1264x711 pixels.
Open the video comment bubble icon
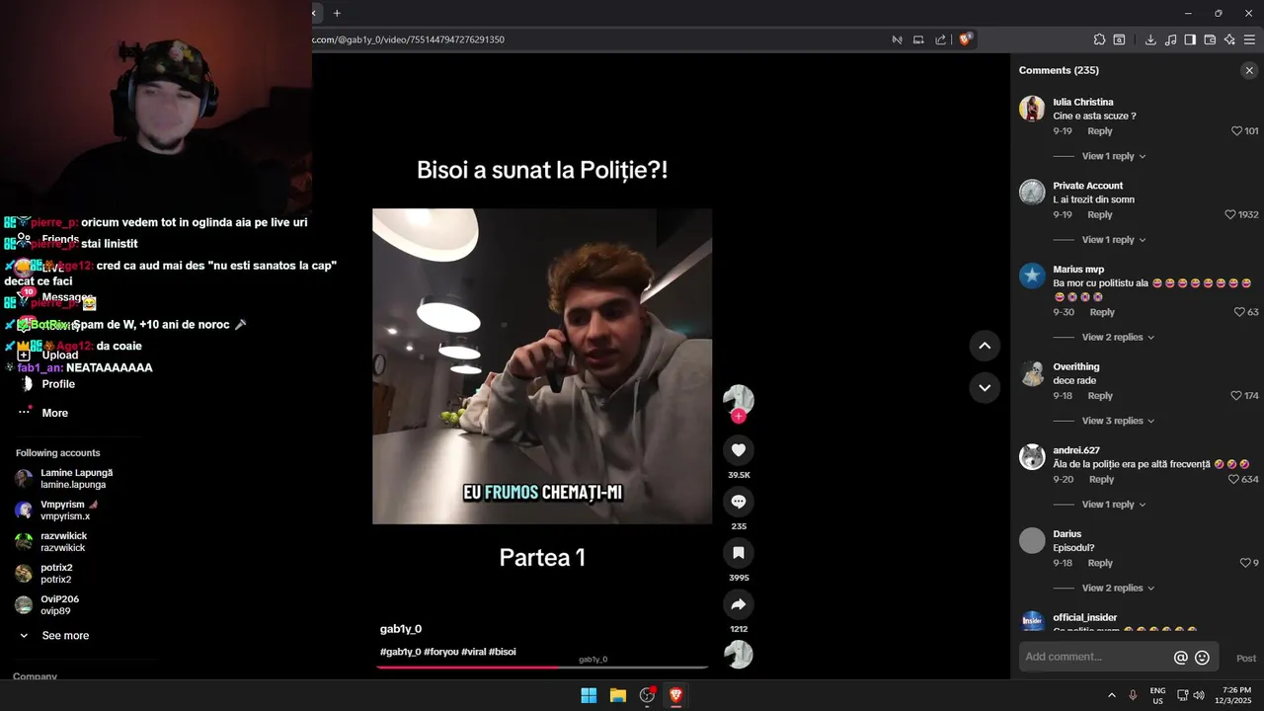coord(739,502)
